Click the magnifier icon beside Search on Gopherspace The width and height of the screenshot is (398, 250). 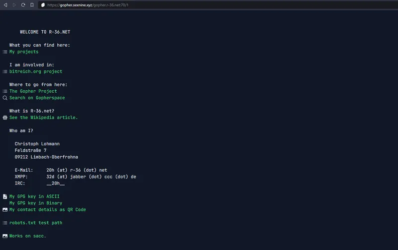point(5,98)
